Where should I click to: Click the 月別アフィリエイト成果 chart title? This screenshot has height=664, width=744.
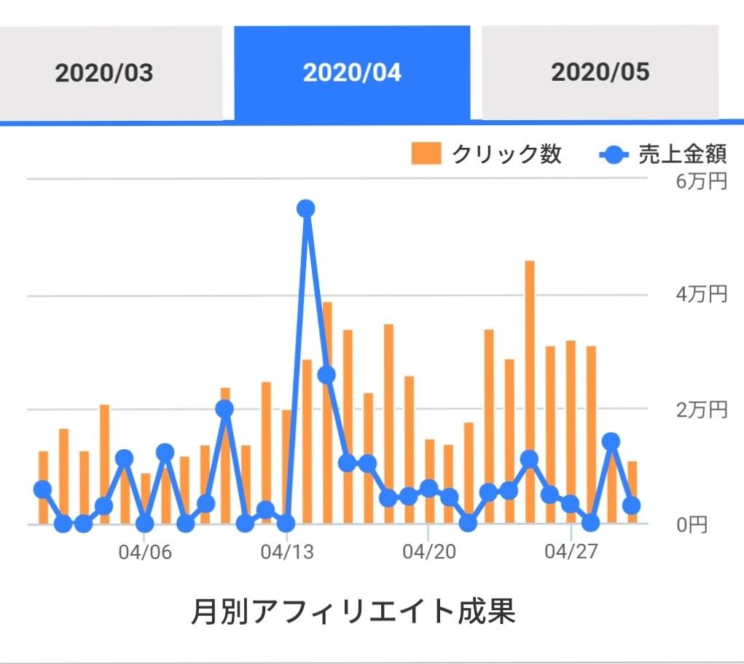[x=353, y=612]
